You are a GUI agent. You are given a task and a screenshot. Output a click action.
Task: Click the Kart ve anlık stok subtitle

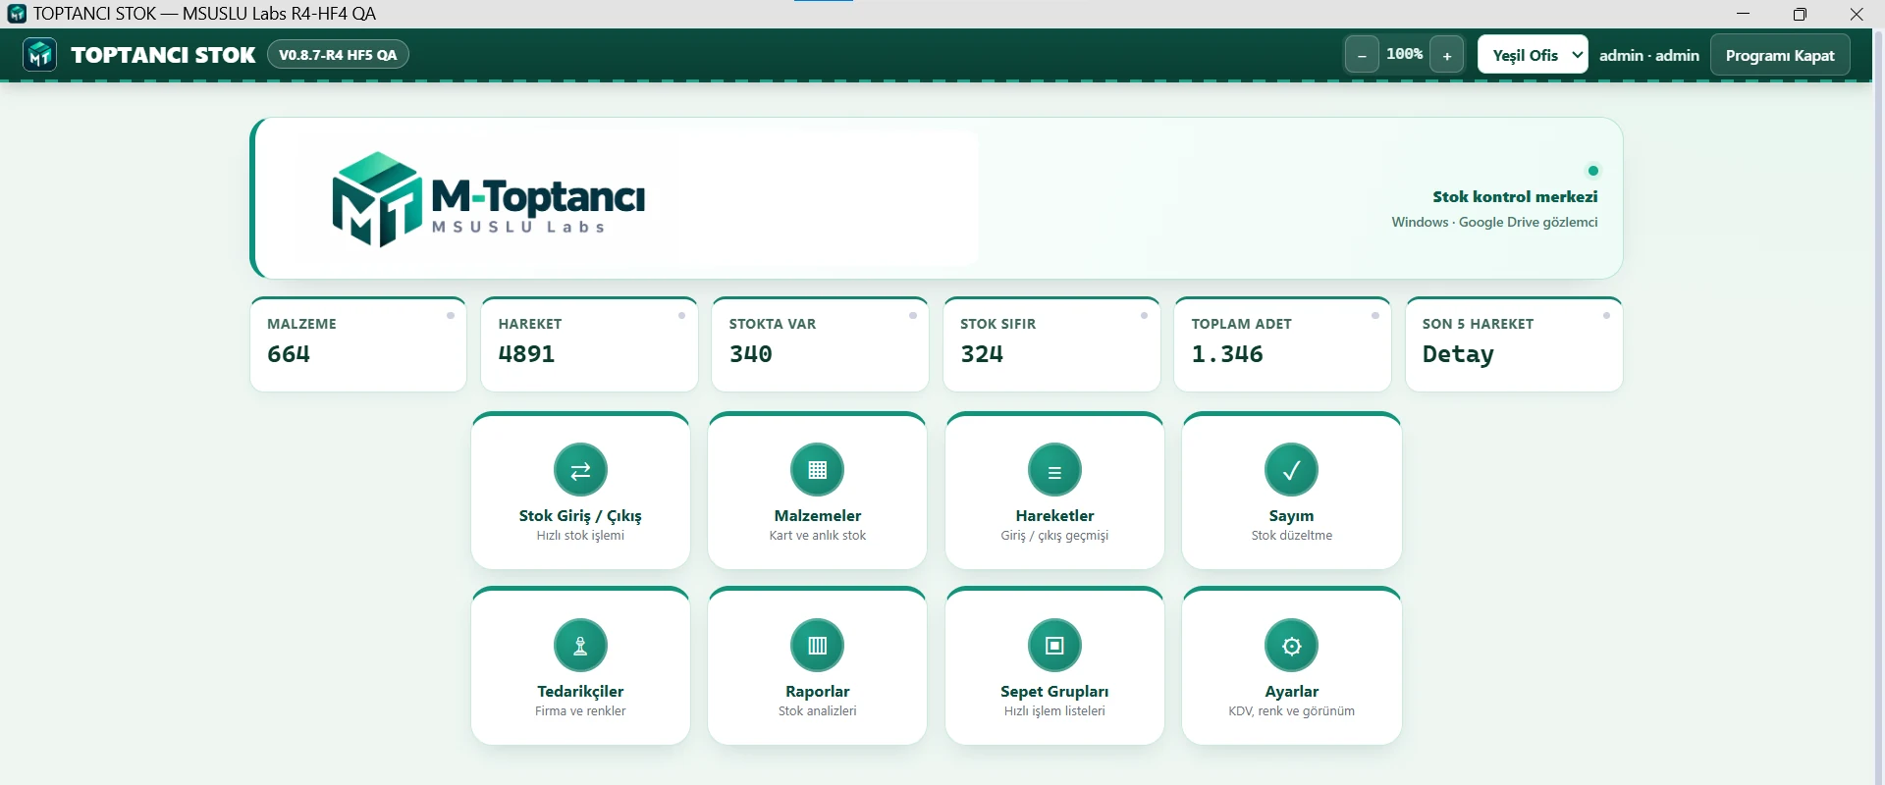(x=817, y=536)
